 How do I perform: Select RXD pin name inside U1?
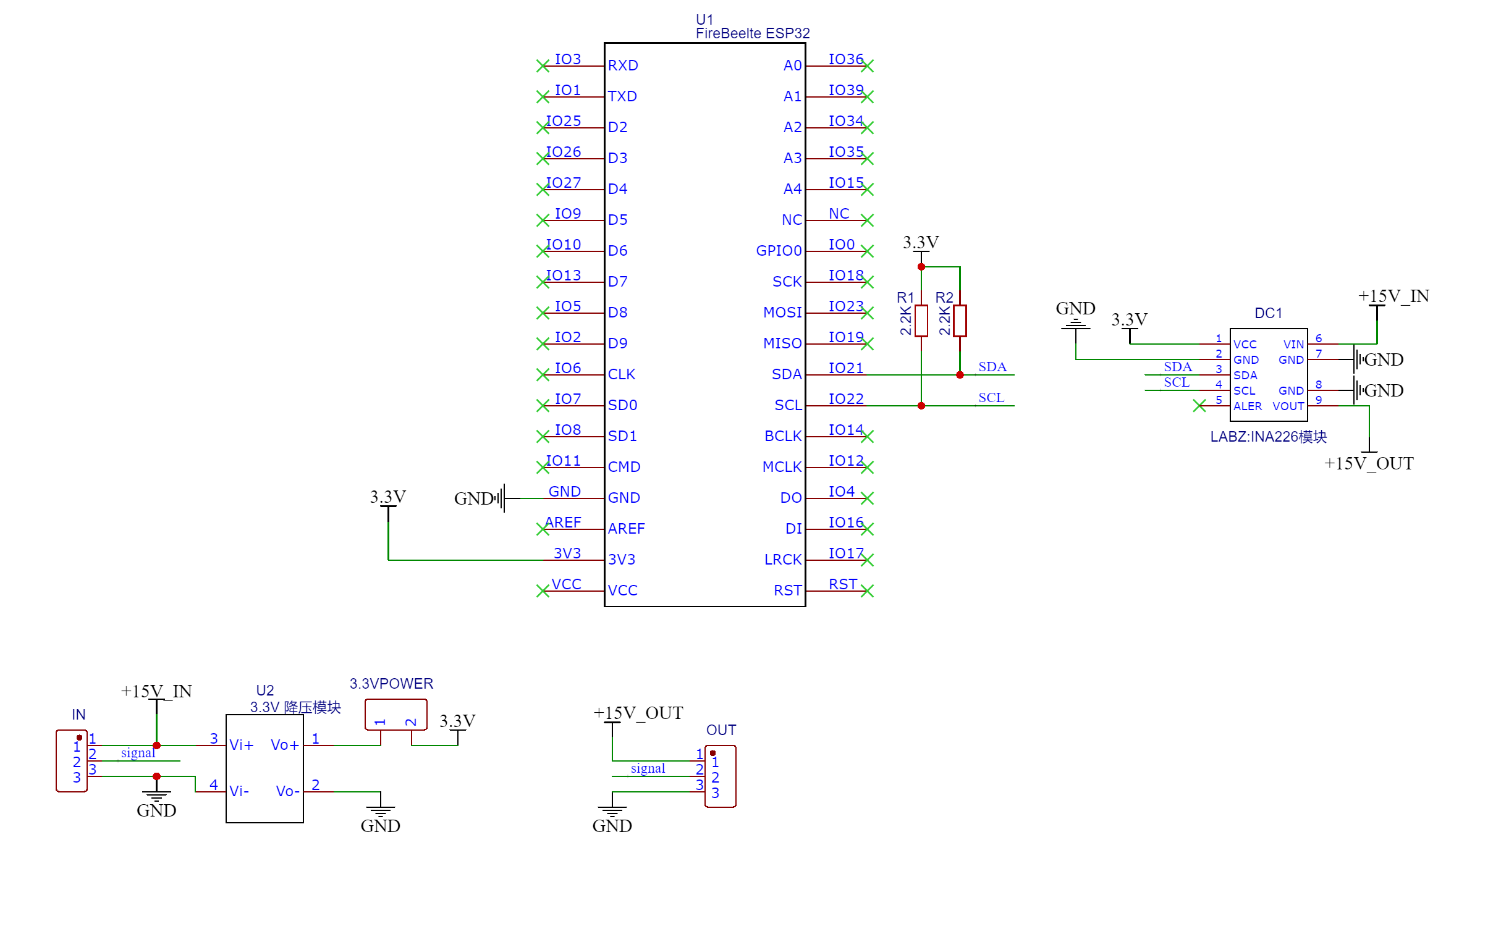[x=623, y=65]
